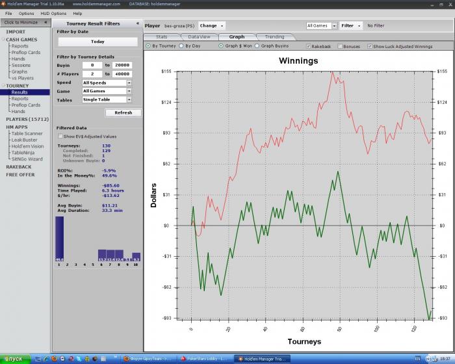Click the minimum Buyin field
Image resolution: width=455 pixels, height=364 pixels.
pos(92,65)
